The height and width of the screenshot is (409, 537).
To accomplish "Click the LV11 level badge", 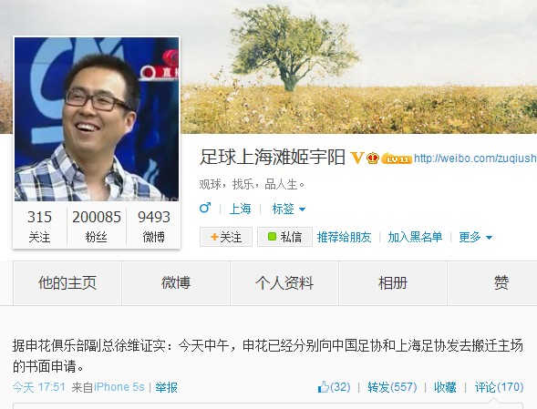I will (397, 158).
